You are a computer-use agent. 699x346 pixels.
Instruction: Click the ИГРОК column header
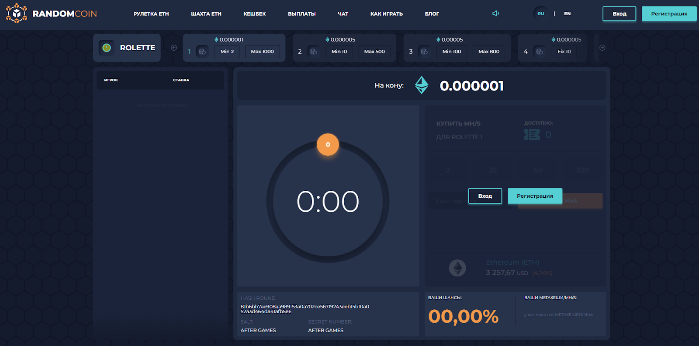coord(111,80)
